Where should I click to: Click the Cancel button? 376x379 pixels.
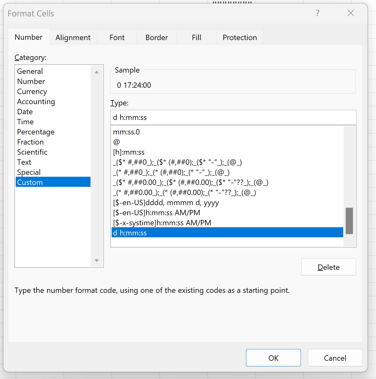[335, 358]
